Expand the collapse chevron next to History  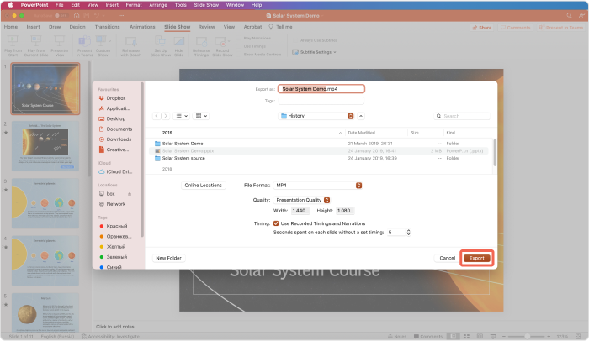click(361, 116)
